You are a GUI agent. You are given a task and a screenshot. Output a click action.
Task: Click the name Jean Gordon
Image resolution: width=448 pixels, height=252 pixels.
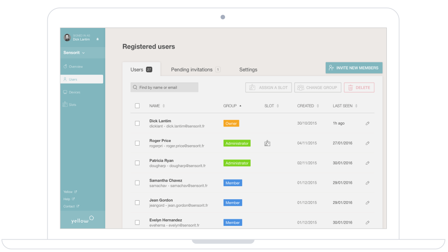pos(161,200)
